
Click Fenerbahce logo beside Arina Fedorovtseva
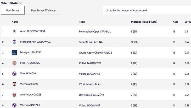click(x=14, y=32)
